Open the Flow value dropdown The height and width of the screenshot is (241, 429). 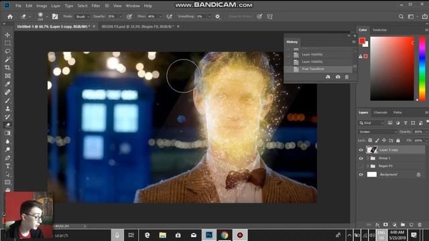coord(160,17)
